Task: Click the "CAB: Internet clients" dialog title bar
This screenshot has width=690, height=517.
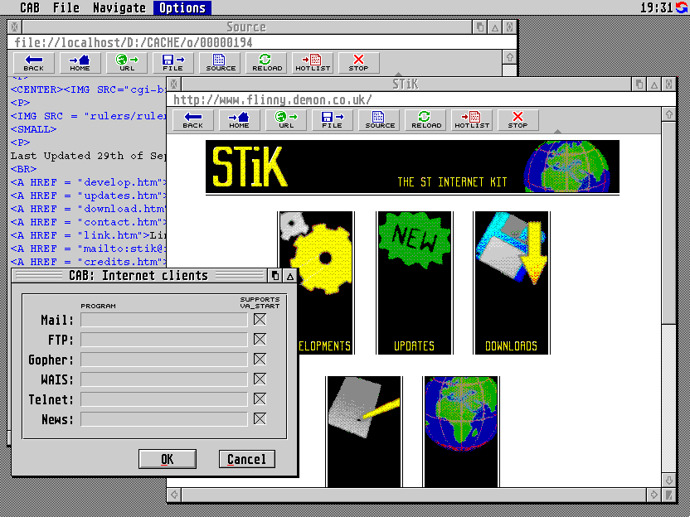Action: [x=138, y=276]
